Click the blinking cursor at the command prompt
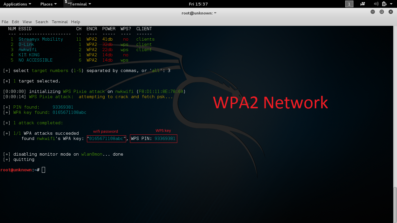Image resolution: width=397 pixels, height=223 pixels. click(x=43, y=170)
